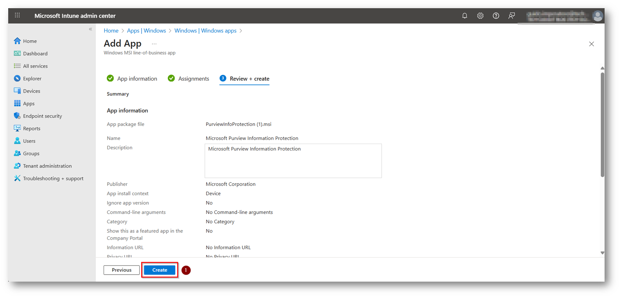The height and width of the screenshot is (298, 621).
Task: Select the Review + create step
Action: (244, 79)
